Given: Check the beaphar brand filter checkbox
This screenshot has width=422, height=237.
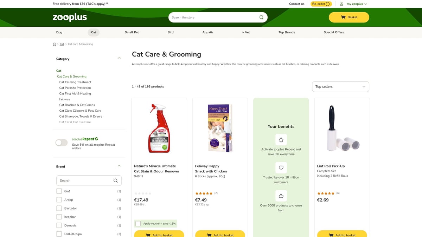Looking at the screenshot, I should (x=59, y=217).
